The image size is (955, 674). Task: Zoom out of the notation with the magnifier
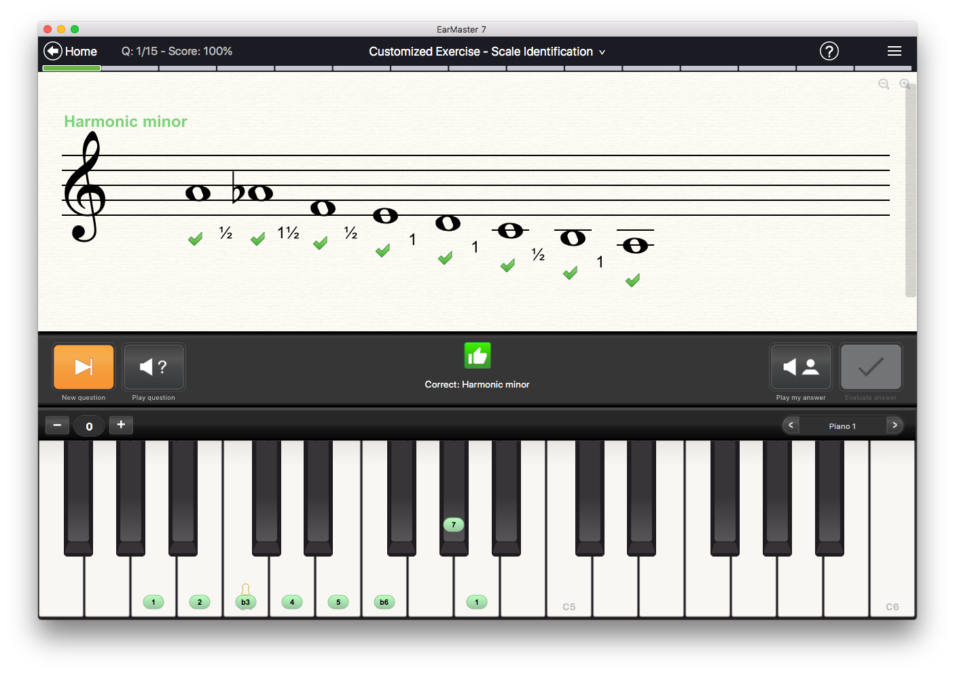tap(884, 83)
